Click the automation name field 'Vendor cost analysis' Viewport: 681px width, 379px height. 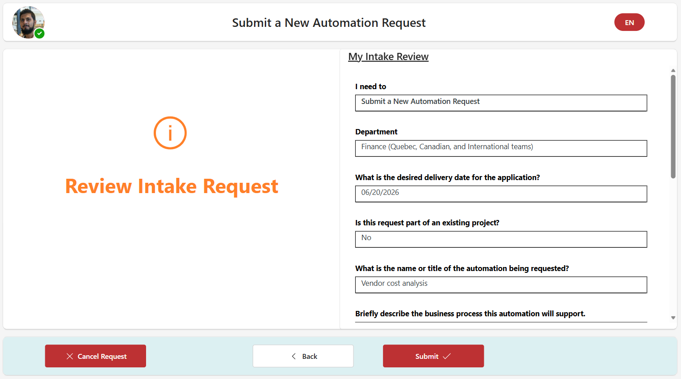click(x=501, y=284)
